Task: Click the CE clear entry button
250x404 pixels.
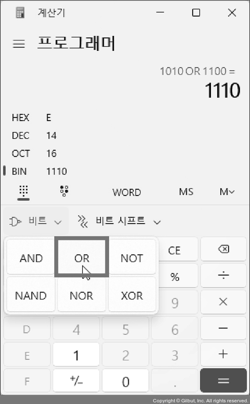Action: pyautogui.click(x=174, y=250)
